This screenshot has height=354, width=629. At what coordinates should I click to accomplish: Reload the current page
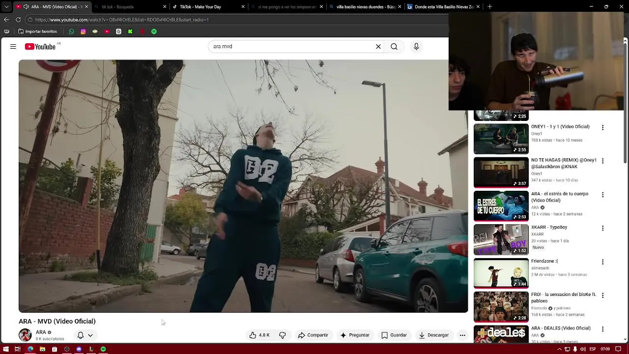pyautogui.click(x=18, y=20)
